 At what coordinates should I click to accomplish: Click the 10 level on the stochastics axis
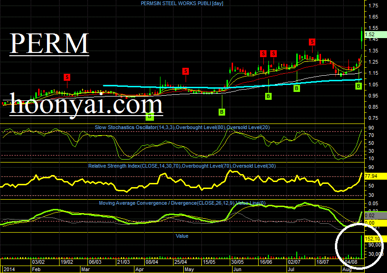coord(371,158)
